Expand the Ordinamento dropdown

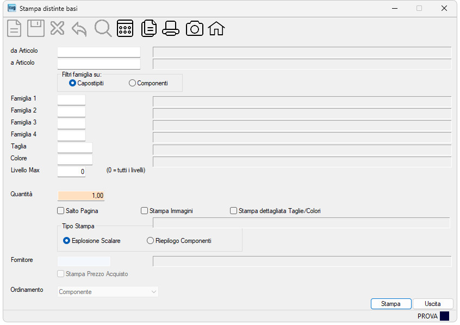point(108,292)
